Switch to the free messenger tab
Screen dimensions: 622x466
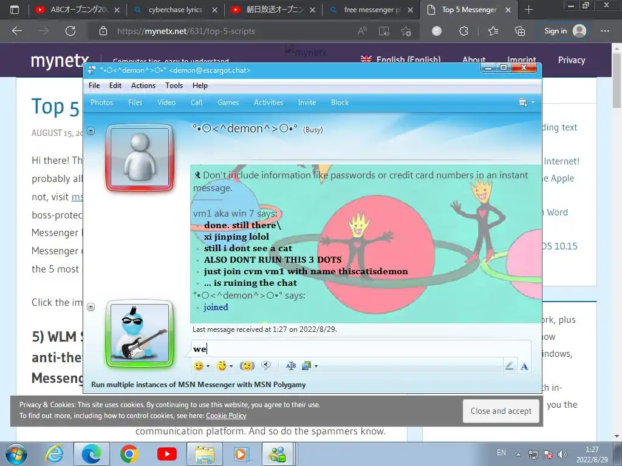tap(371, 10)
